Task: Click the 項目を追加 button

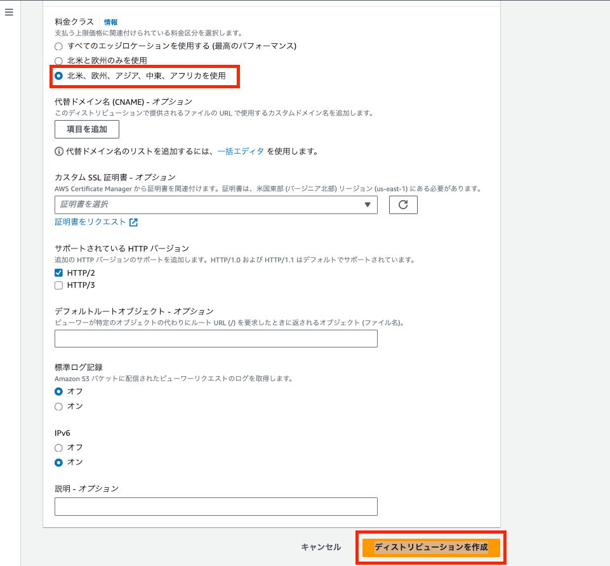Action: (87, 129)
